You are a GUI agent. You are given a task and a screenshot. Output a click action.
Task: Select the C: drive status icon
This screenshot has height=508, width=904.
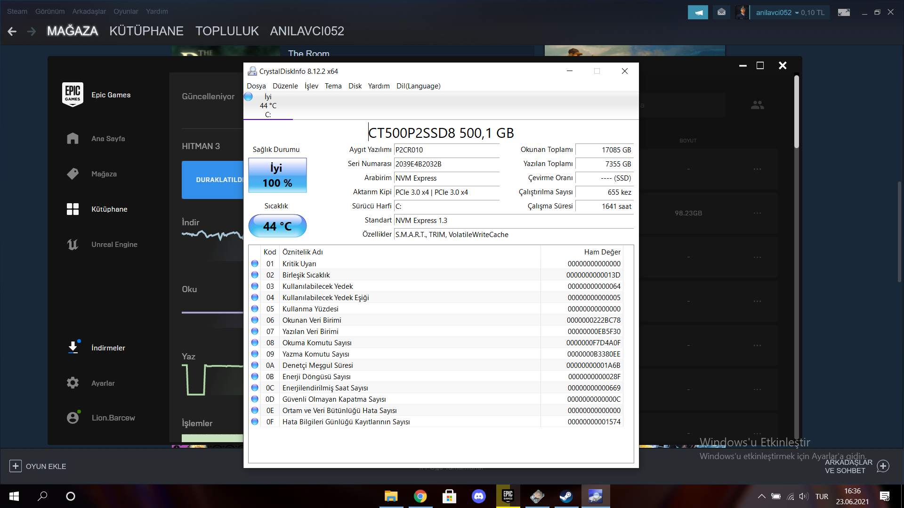click(x=249, y=97)
